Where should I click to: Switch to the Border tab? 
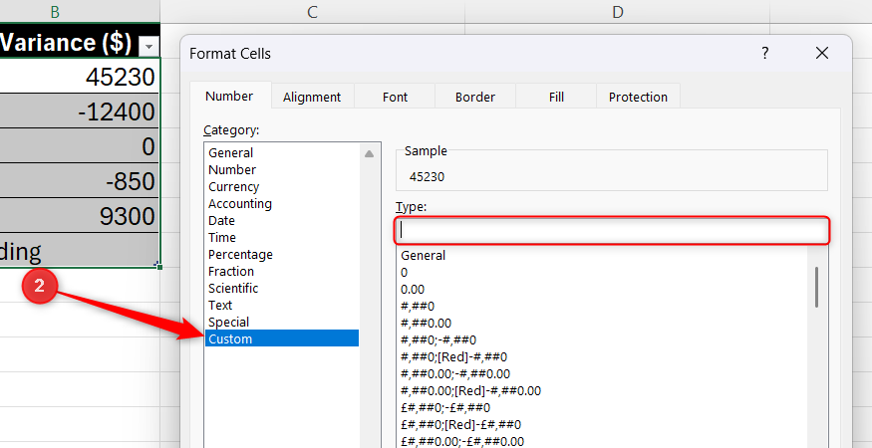(475, 98)
